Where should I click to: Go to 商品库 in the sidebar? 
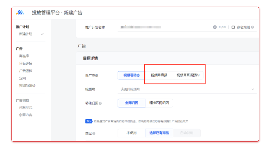(24, 56)
